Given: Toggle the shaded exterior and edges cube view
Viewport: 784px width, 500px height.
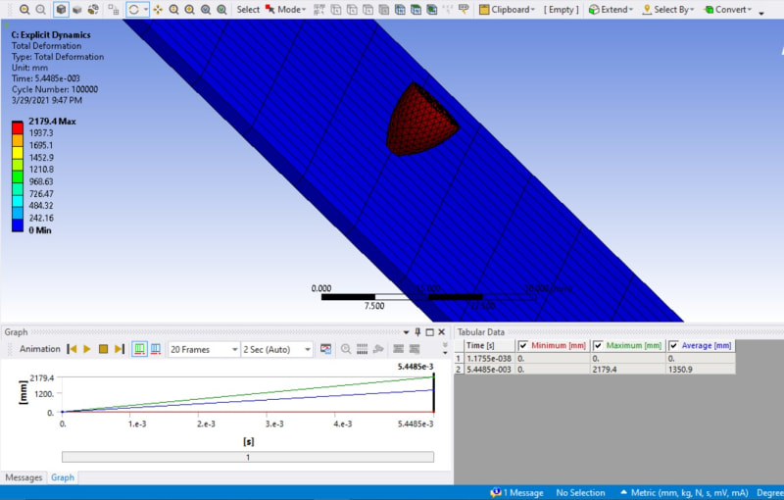Looking at the screenshot, I should (x=61, y=9).
